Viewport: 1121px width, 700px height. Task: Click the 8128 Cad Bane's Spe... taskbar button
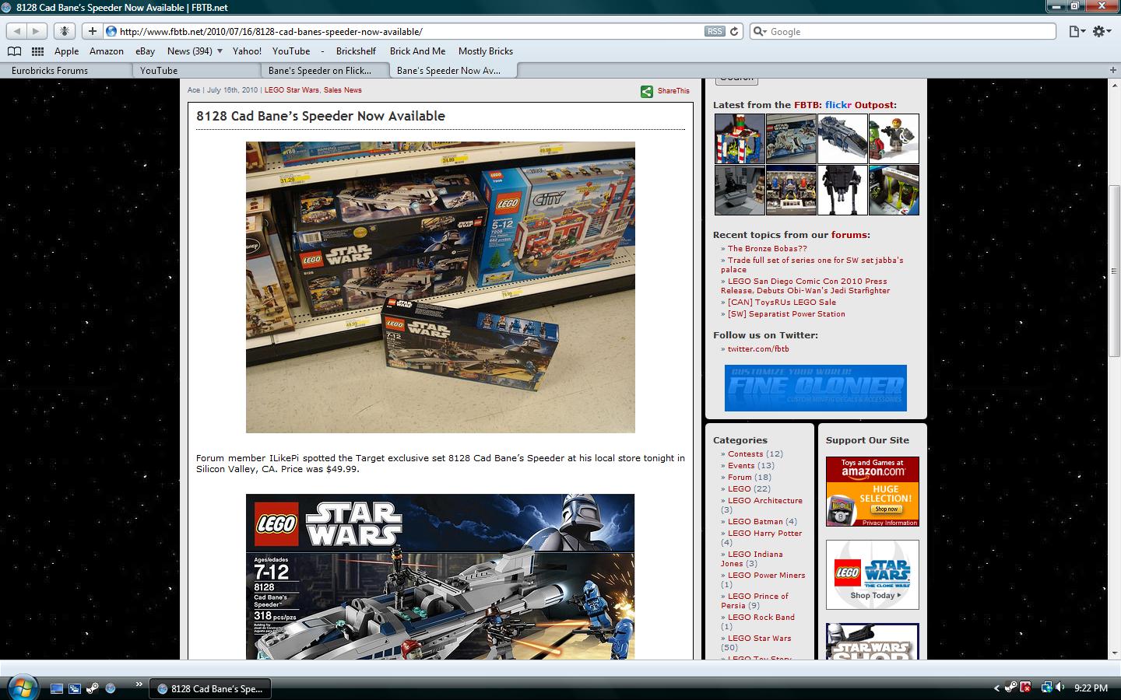click(209, 688)
